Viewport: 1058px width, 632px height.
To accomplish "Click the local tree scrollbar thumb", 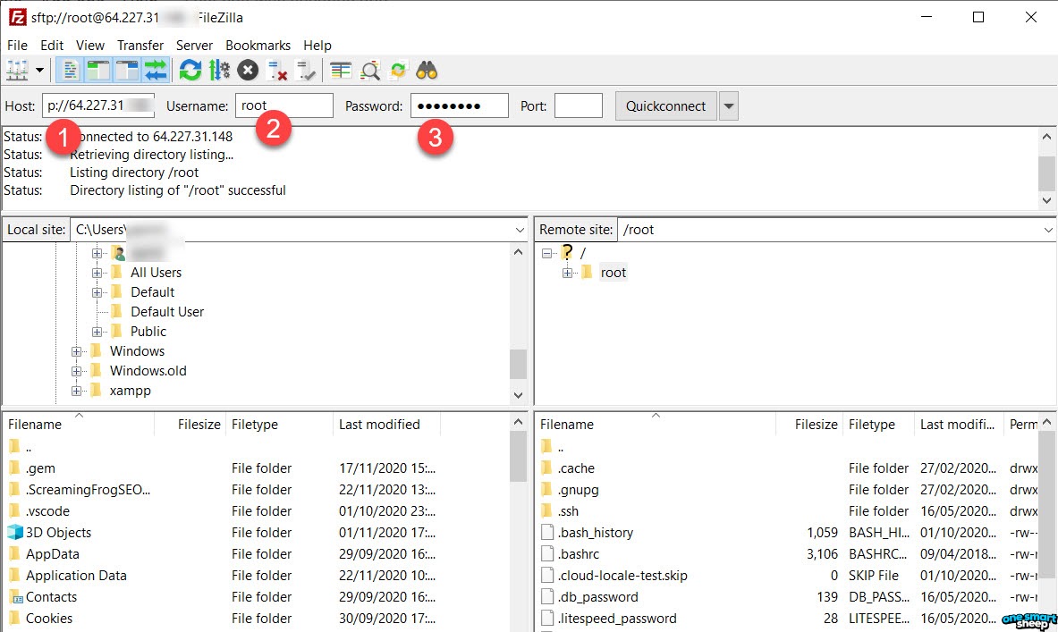I will coord(518,364).
